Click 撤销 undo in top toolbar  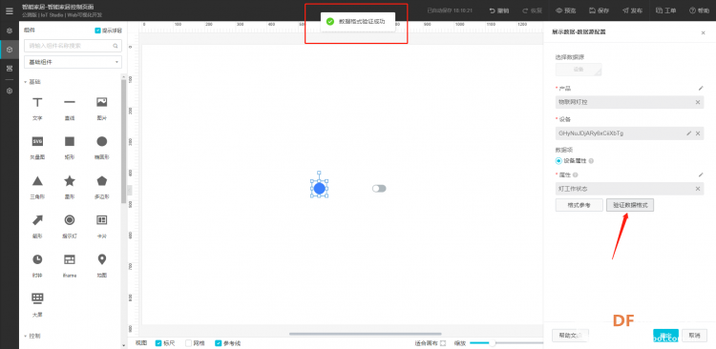498,10
